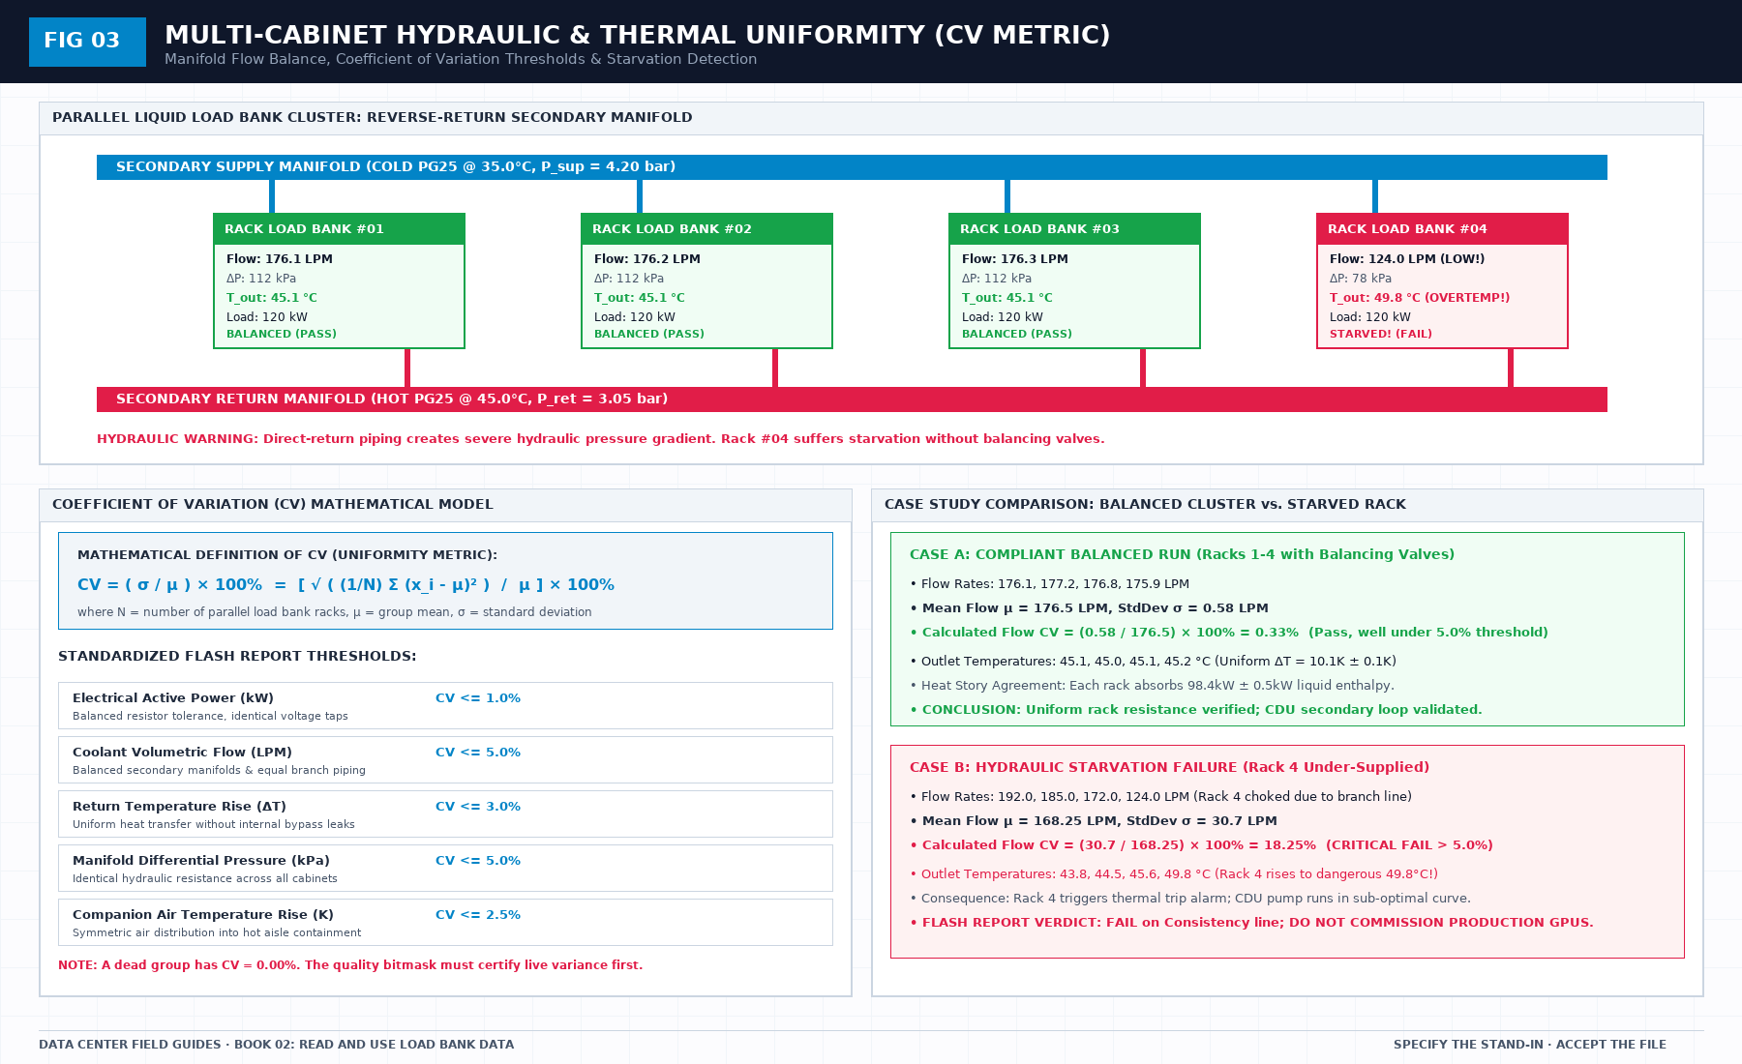Click 'Flow: 176.3 LPM' in Rack #03
The height and width of the screenshot is (1064, 1742).
(1015, 259)
